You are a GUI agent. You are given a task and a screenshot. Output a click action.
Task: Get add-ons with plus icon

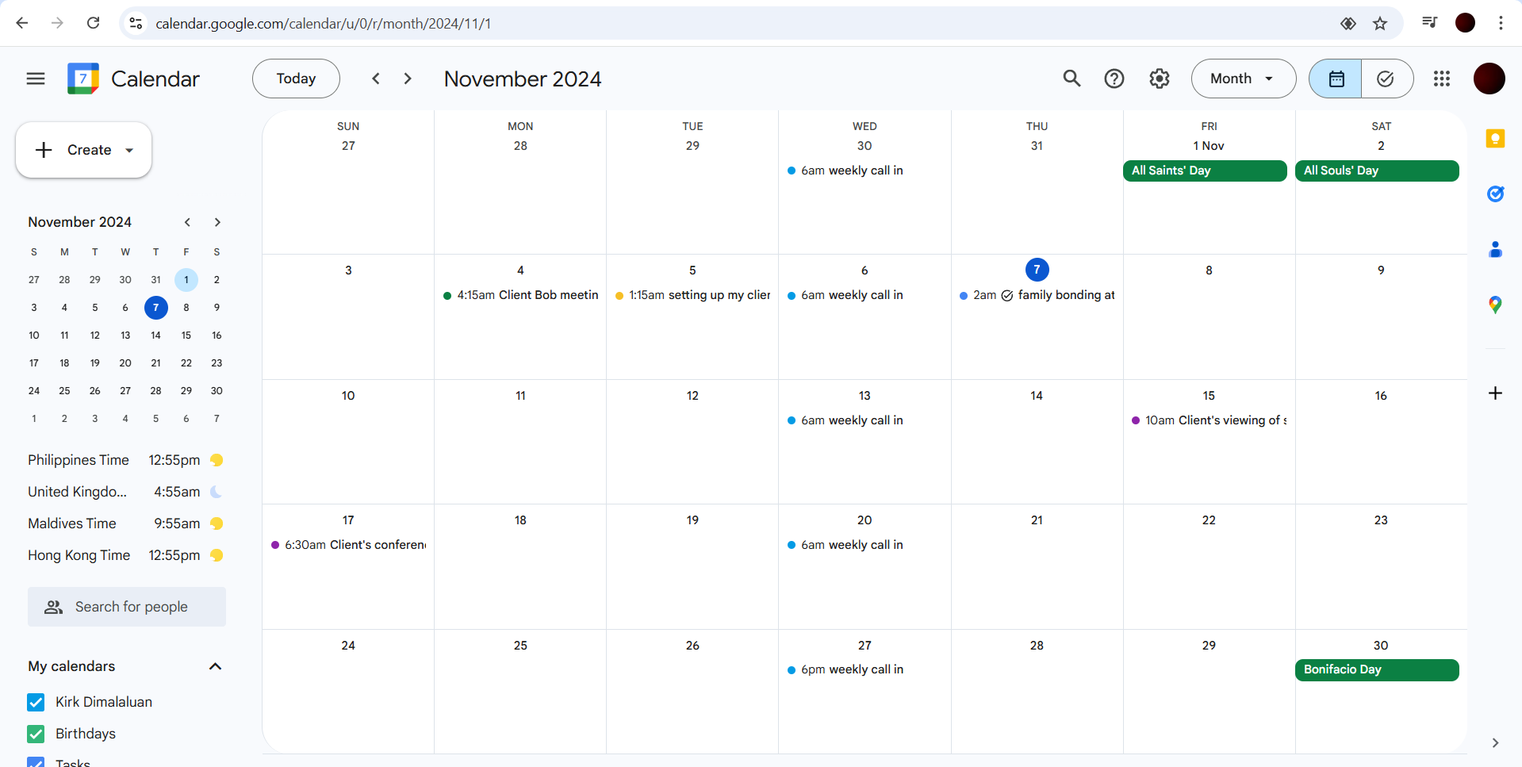point(1495,393)
